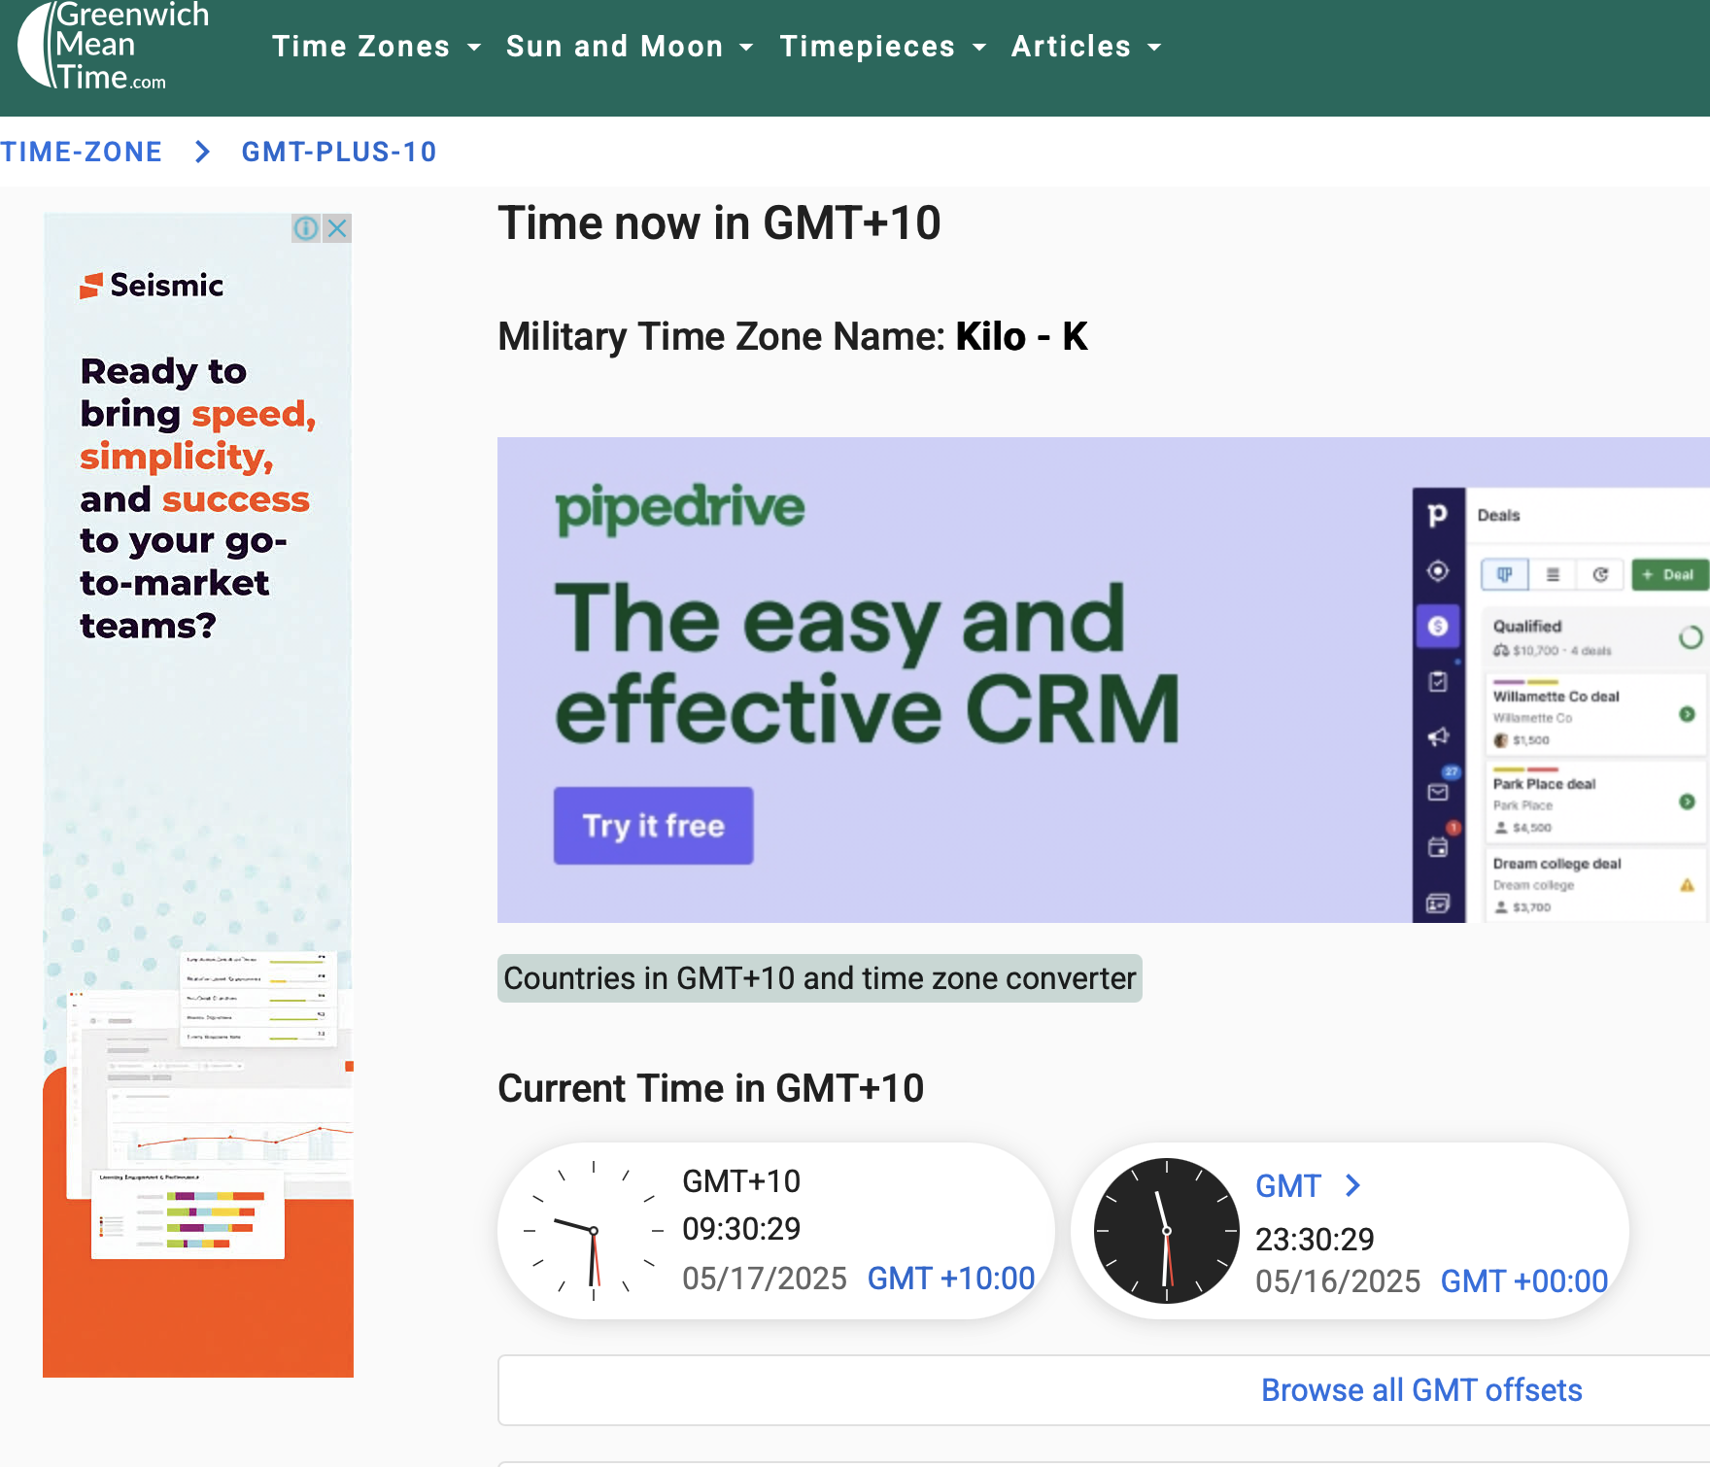
Task: Select the forecast refresh icon in ad
Action: [1600, 574]
